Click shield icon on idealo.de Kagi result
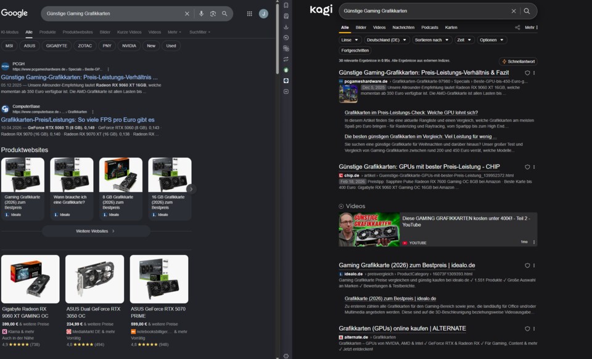 coord(527,265)
